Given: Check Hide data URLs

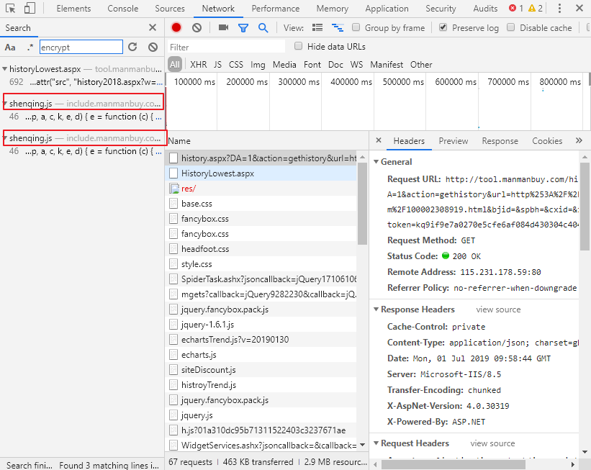Looking at the screenshot, I should pyautogui.click(x=299, y=46).
